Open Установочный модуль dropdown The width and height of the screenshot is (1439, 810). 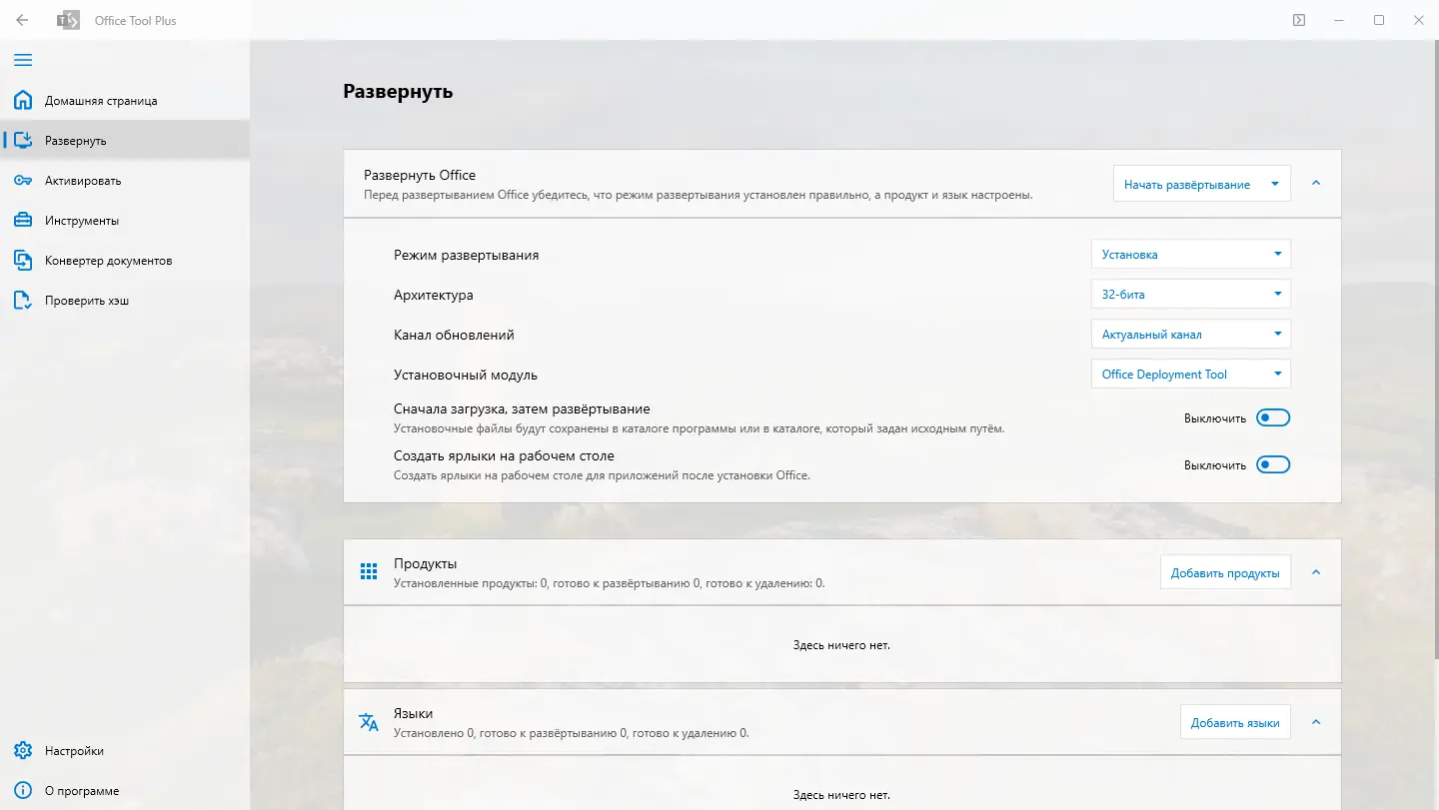pyautogui.click(x=1190, y=375)
